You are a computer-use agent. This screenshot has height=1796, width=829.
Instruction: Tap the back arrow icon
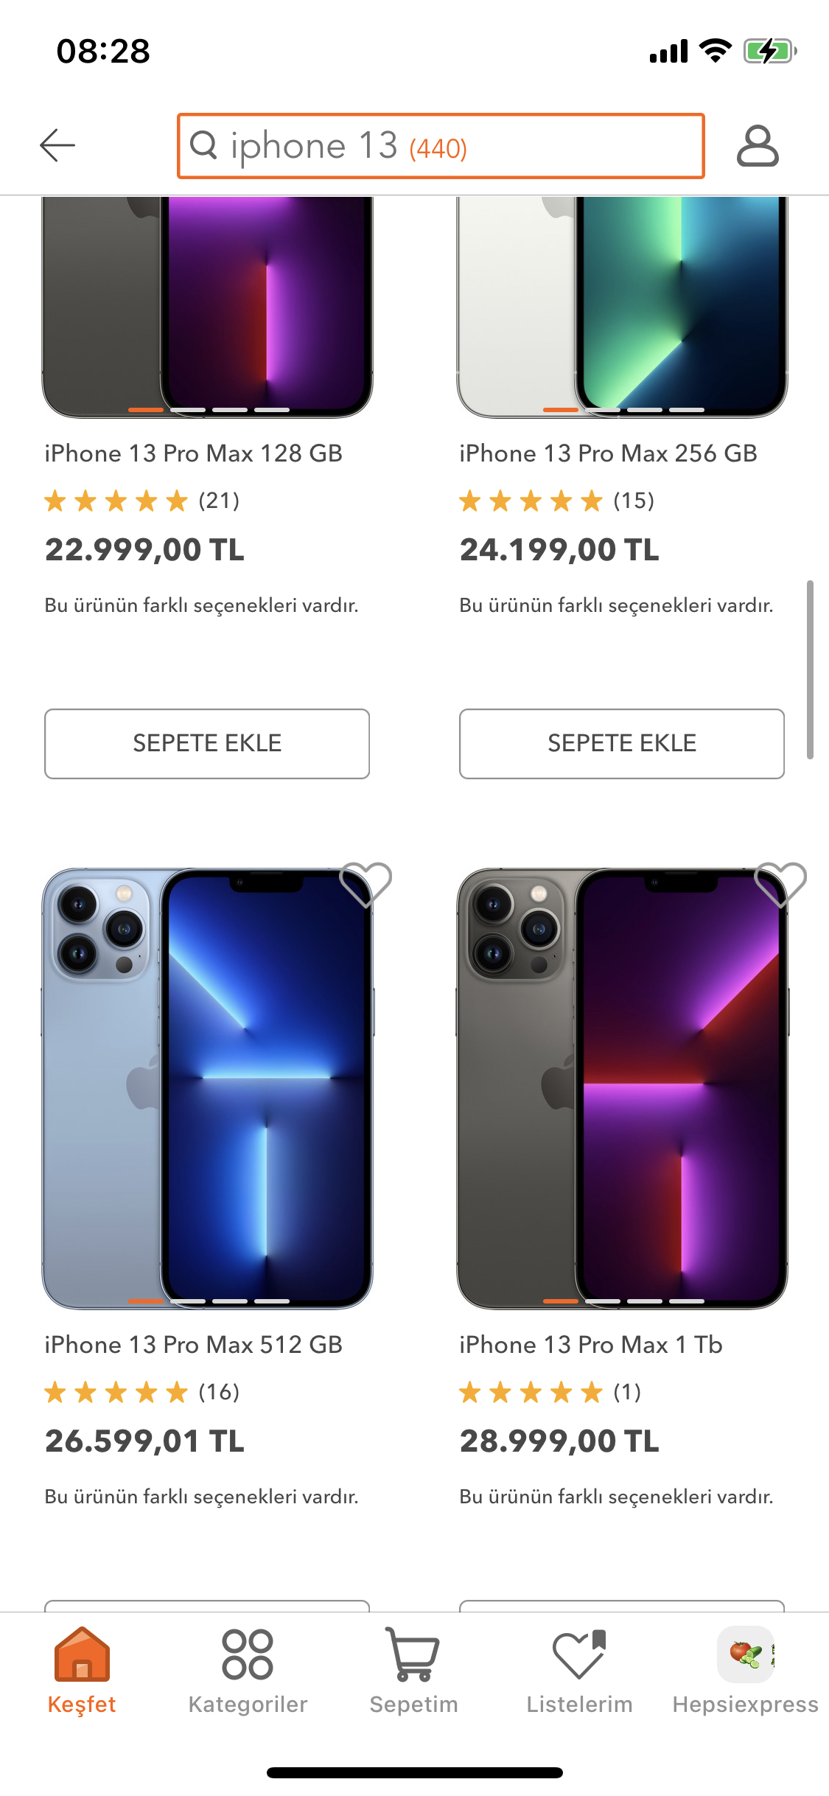tap(57, 145)
